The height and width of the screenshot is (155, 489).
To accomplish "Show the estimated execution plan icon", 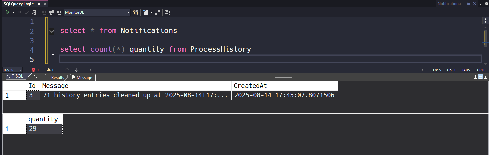I will [x=34, y=12].
